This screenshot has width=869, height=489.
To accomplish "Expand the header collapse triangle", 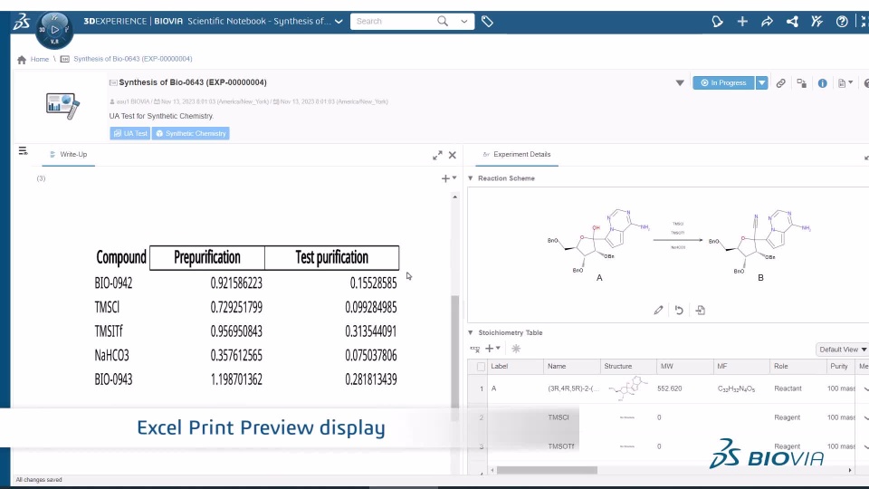I will pos(680,83).
